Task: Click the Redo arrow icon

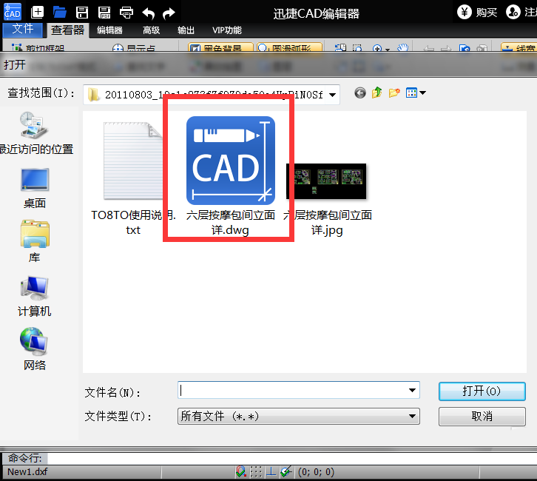Action: pos(169,12)
